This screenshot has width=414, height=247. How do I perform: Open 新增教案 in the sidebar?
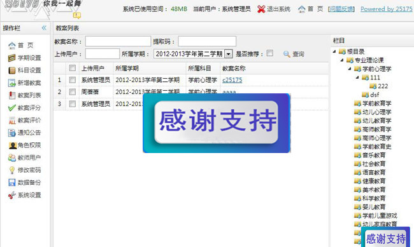[x=25, y=83]
